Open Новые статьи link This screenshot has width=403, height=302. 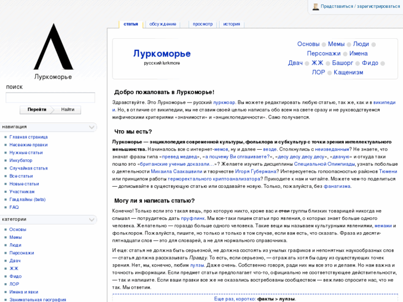[24, 184]
